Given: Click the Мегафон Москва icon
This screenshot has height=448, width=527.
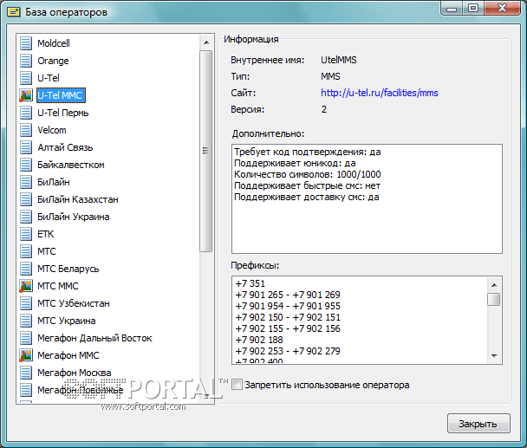Looking at the screenshot, I should (26, 373).
